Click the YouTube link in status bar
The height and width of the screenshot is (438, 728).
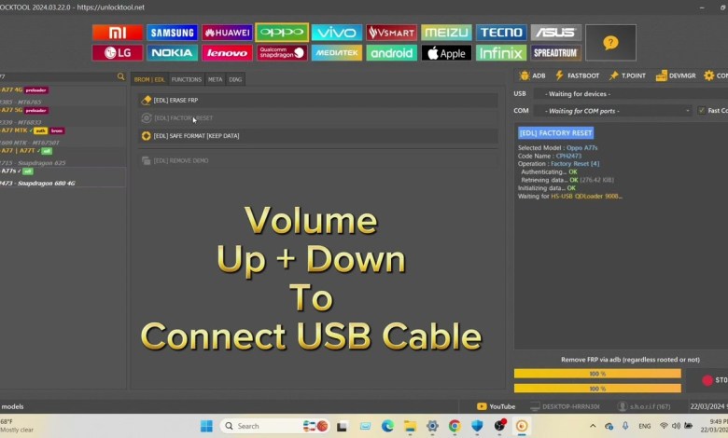(496, 406)
